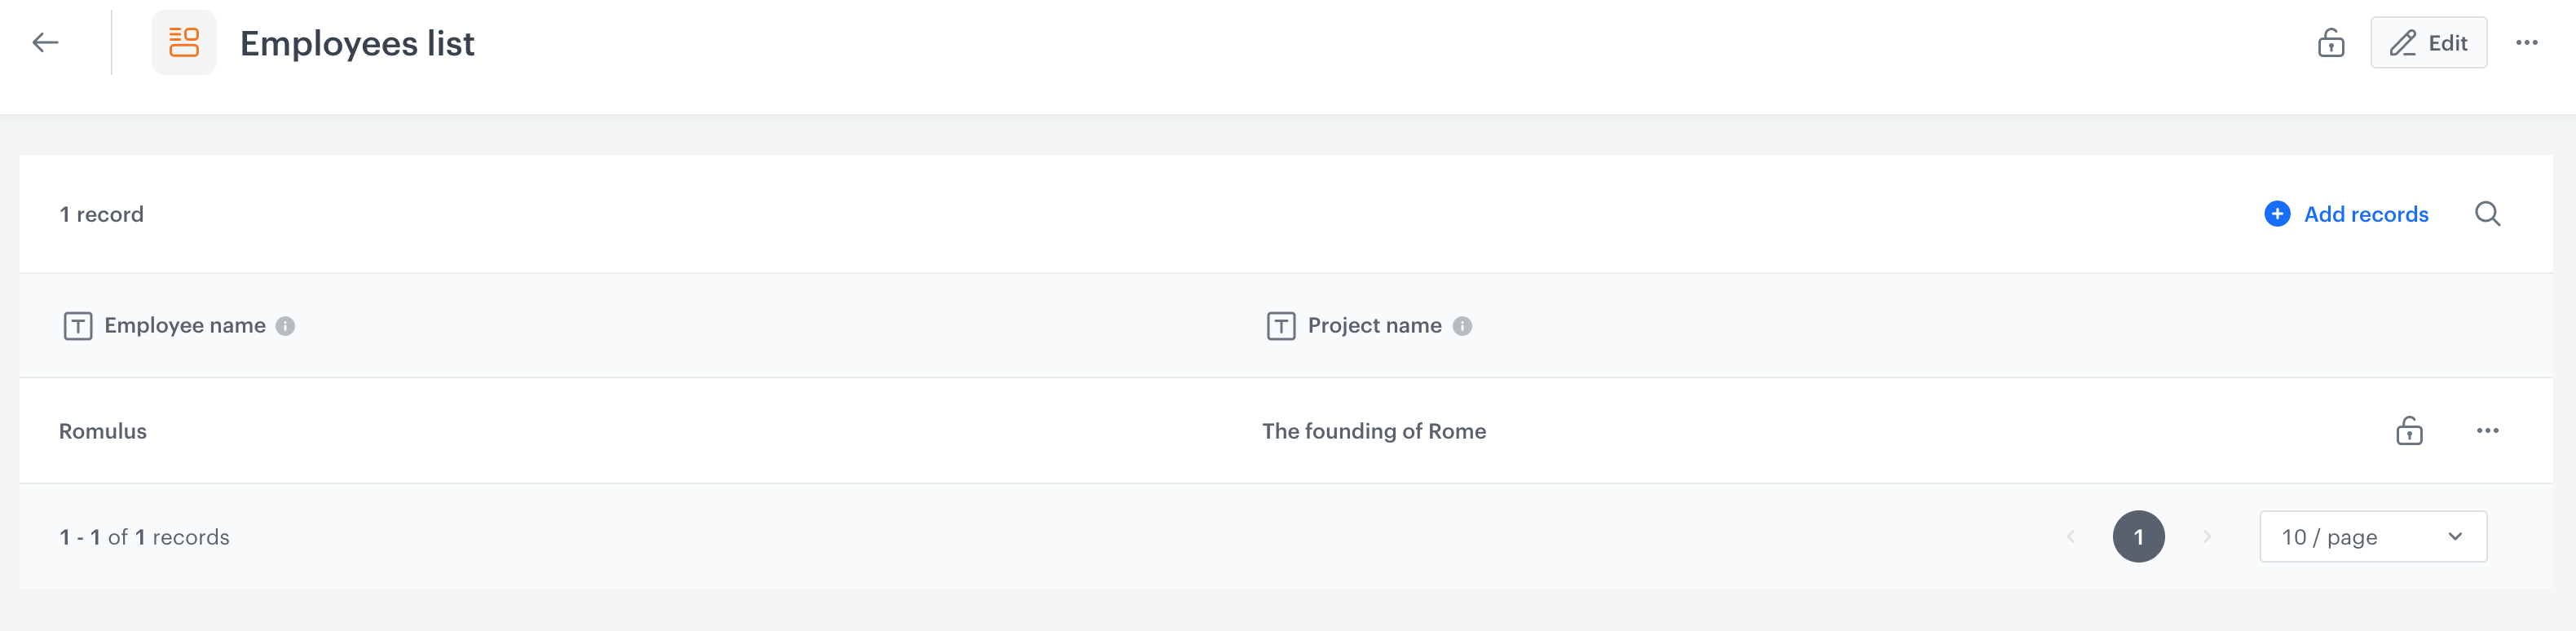
Task: Click the unlock icon on the Romulus row
Action: tap(2408, 431)
